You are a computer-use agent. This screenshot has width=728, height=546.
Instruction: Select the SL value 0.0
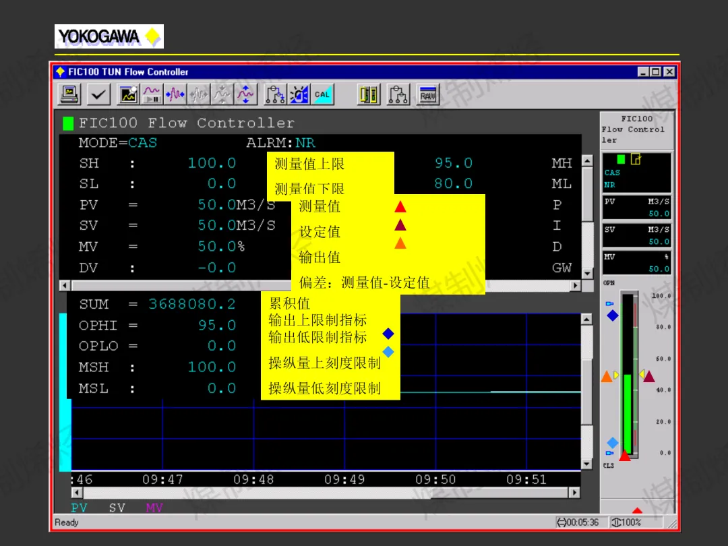point(222,183)
